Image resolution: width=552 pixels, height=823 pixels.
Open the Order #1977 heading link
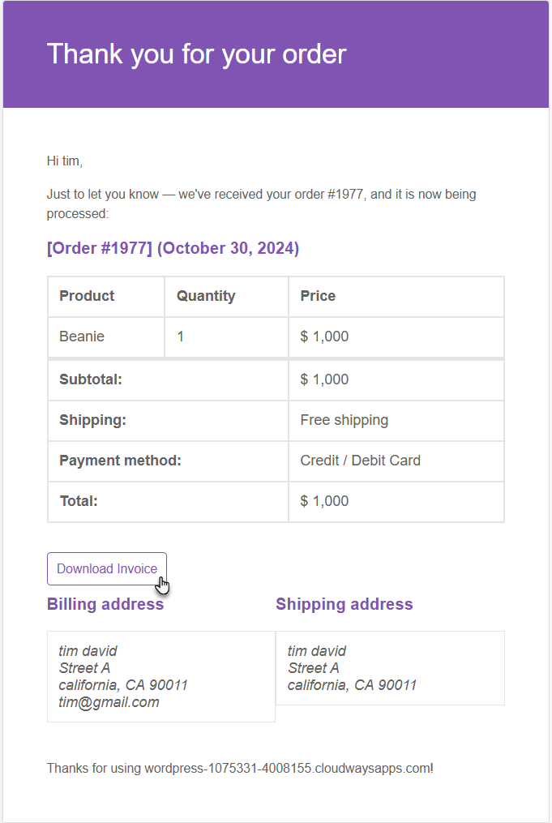click(173, 248)
